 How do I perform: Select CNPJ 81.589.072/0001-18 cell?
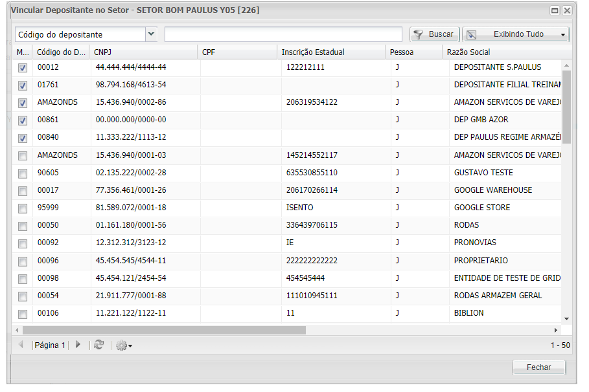(x=146, y=208)
